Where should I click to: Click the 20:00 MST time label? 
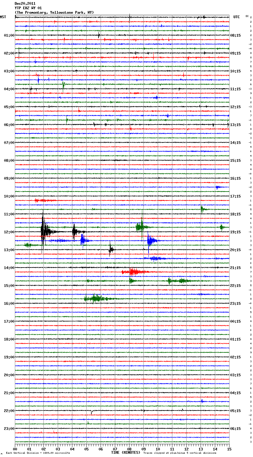click(9, 375)
